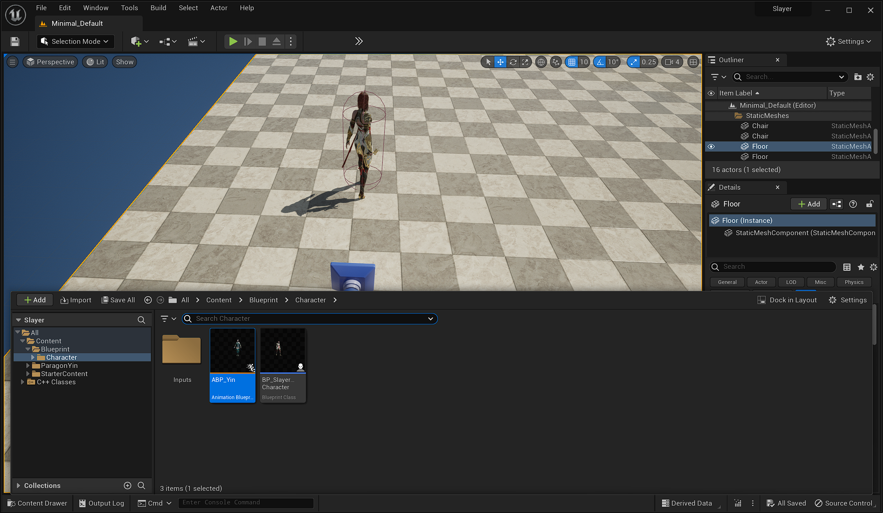Click the viewport layout maximize icon

point(693,62)
